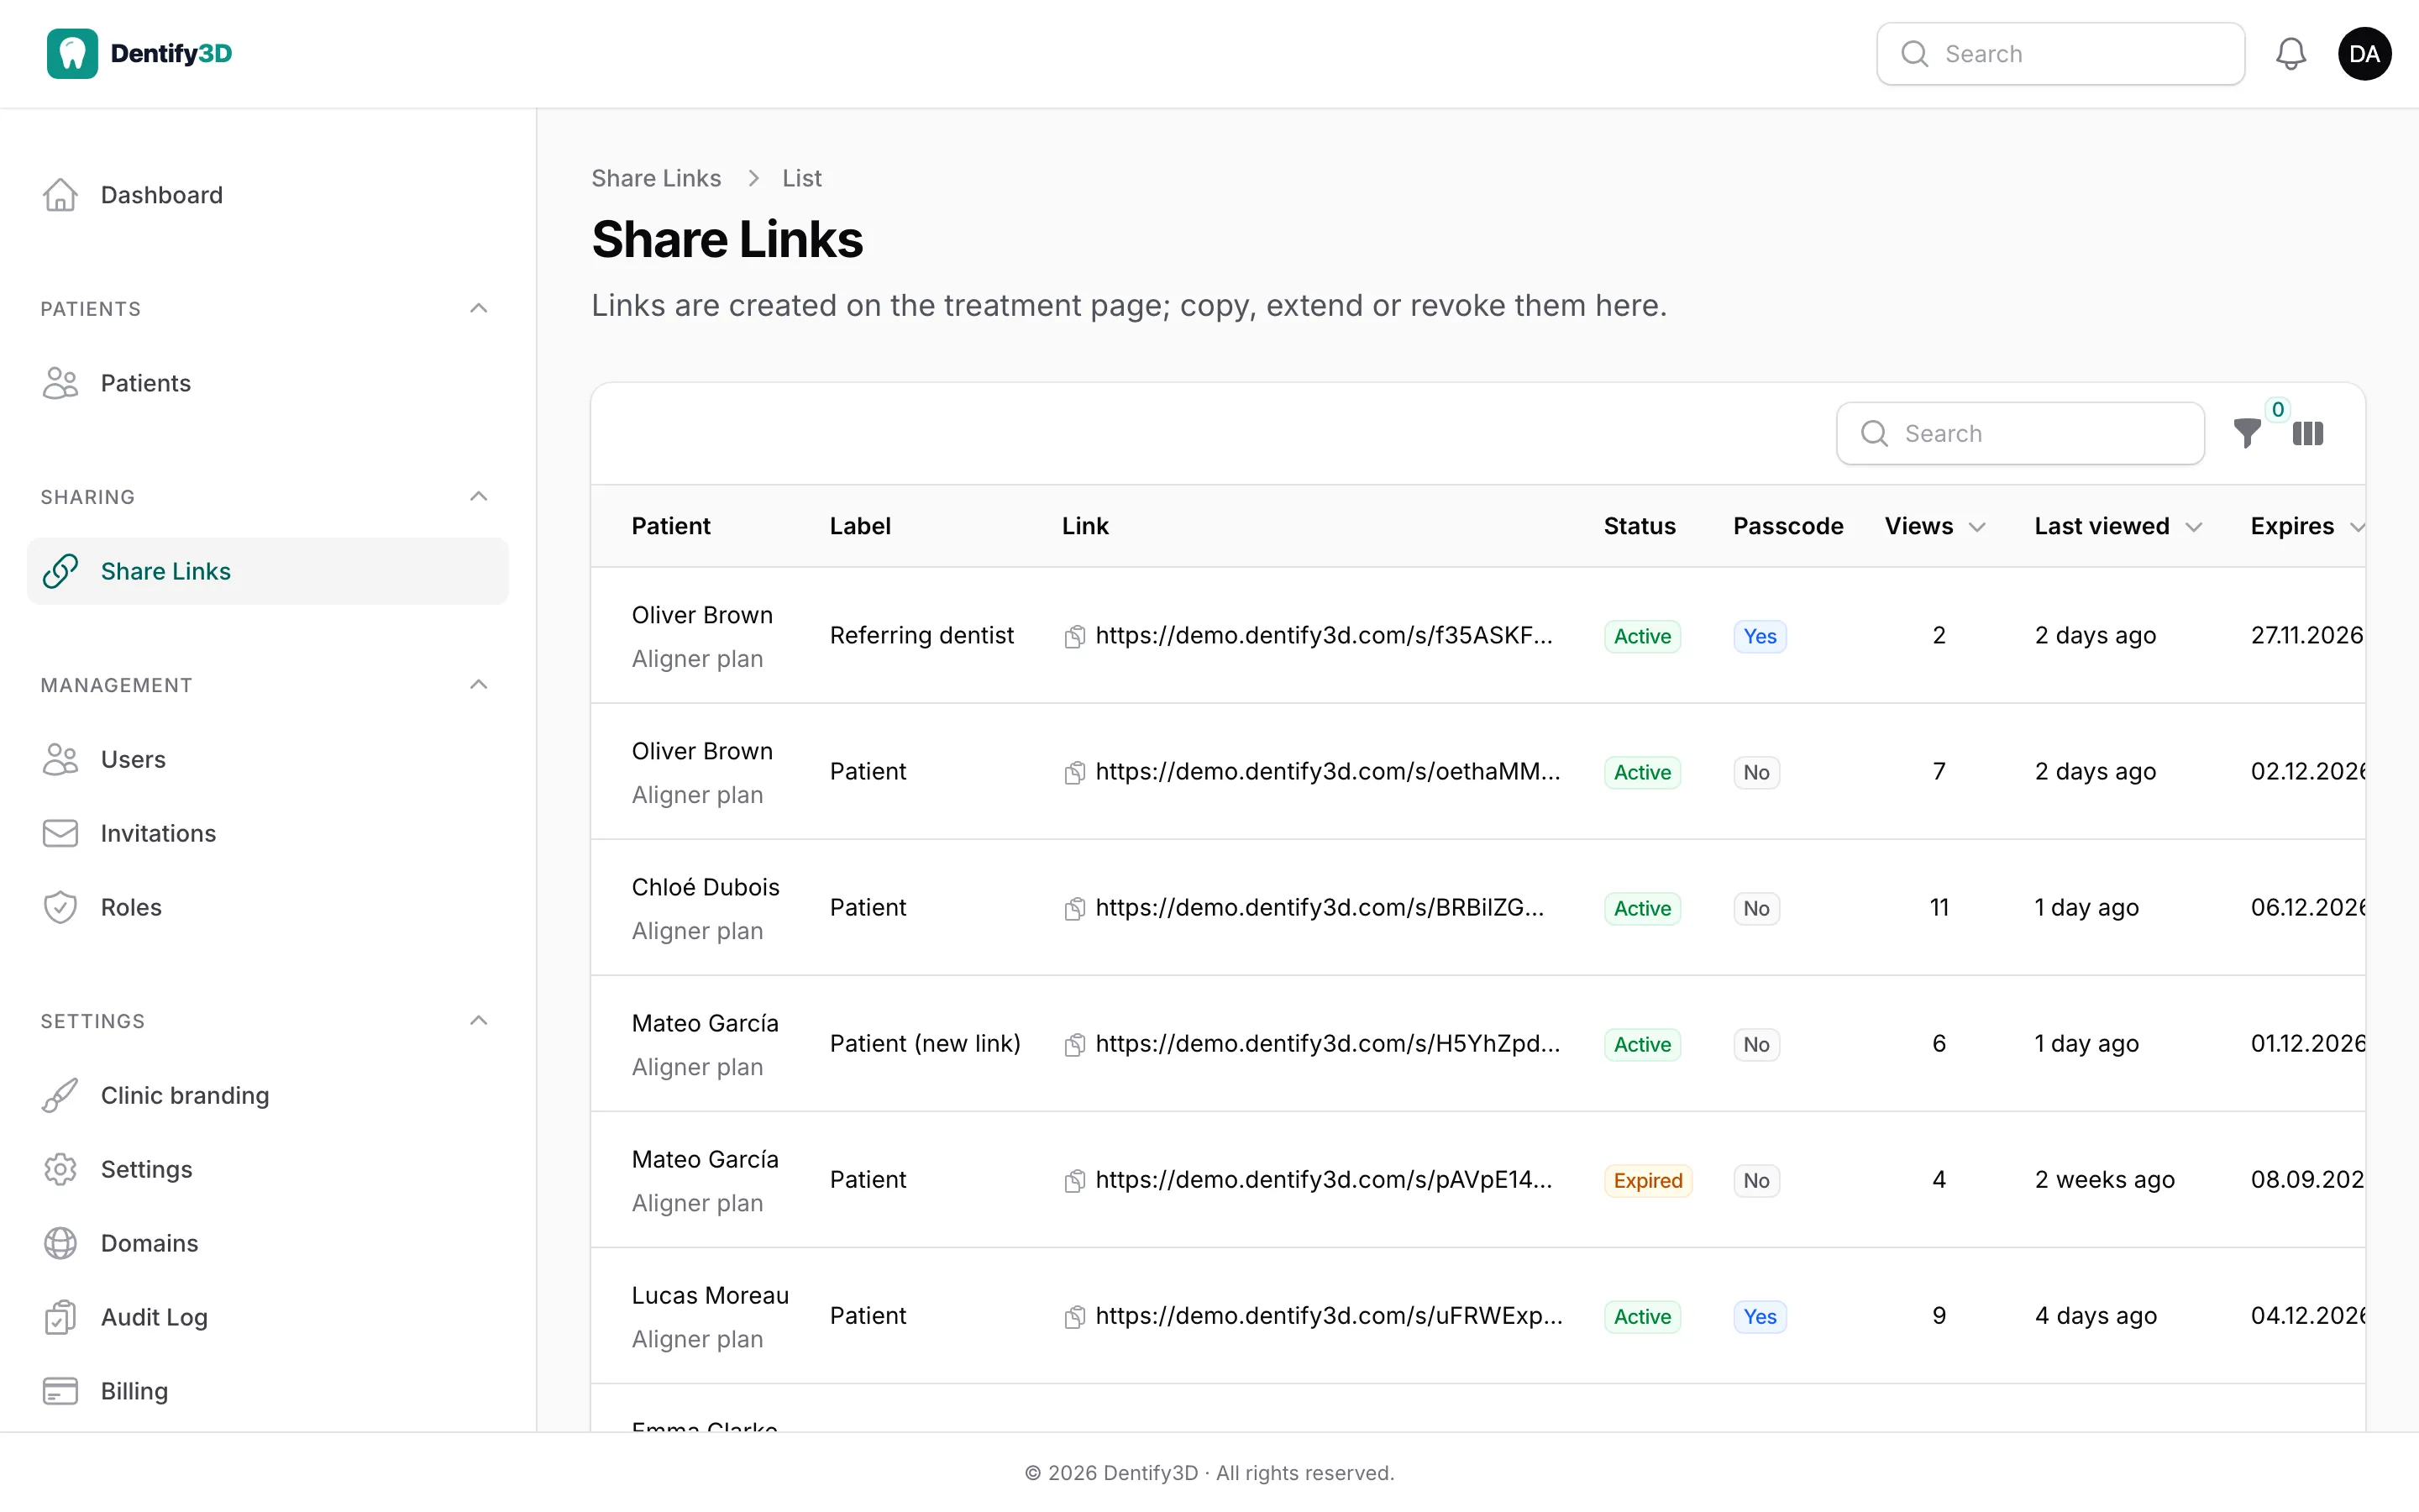Image resolution: width=2419 pixels, height=1512 pixels.
Task: Go to Users in the sidebar
Action: pyautogui.click(x=267, y=759)
